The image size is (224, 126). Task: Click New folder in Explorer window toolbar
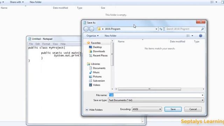pyautogui.click(x=36, y=2)
